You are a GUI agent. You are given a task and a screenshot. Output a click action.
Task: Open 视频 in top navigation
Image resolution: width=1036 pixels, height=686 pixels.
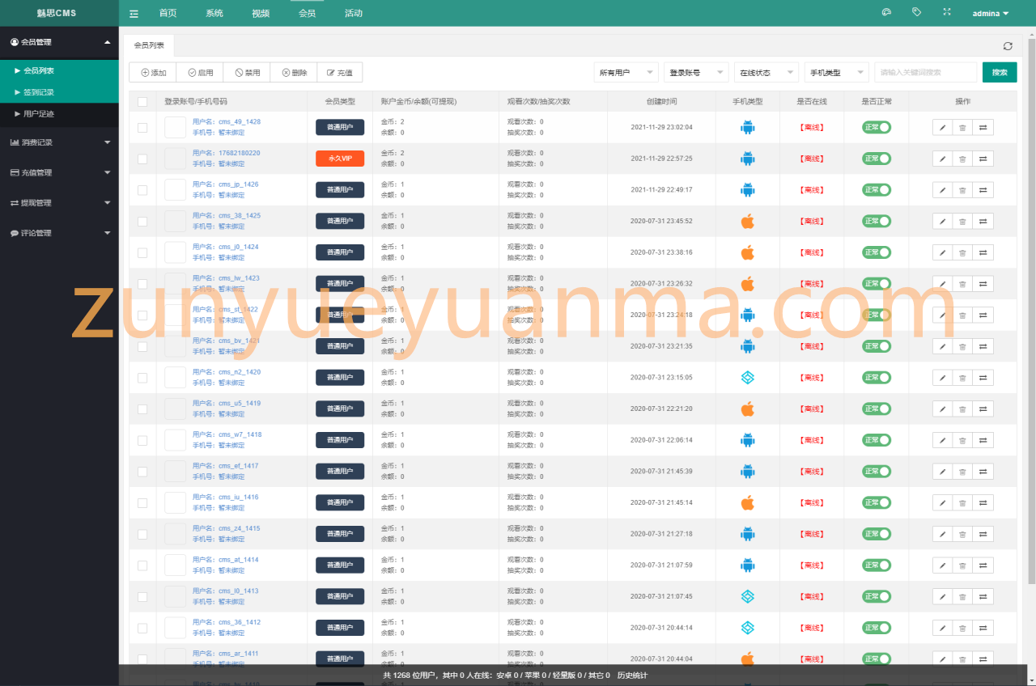tap(261, 13)
